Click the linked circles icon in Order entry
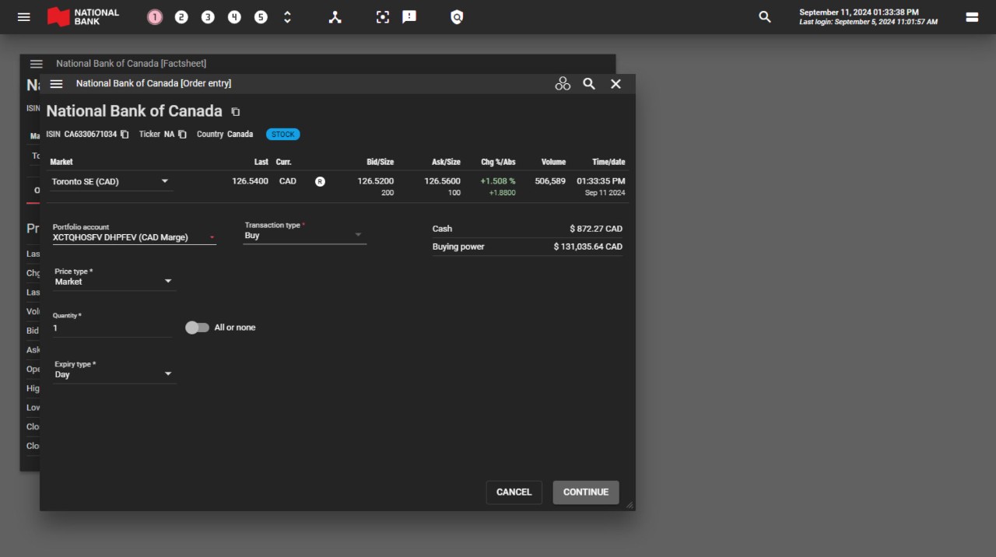 (x=563, y=84)
